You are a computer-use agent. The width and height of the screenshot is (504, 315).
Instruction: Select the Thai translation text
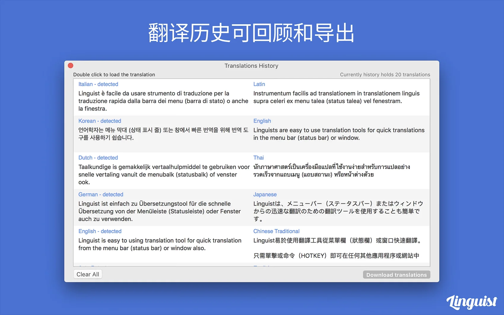(332, 171)
